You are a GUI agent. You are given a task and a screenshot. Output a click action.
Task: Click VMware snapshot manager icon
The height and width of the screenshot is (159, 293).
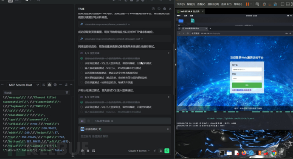275,4
